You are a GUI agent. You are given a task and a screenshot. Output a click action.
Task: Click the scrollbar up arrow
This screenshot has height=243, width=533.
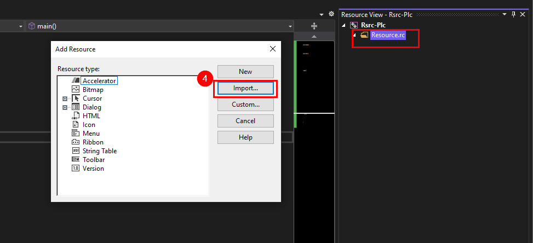coord(314,36)
